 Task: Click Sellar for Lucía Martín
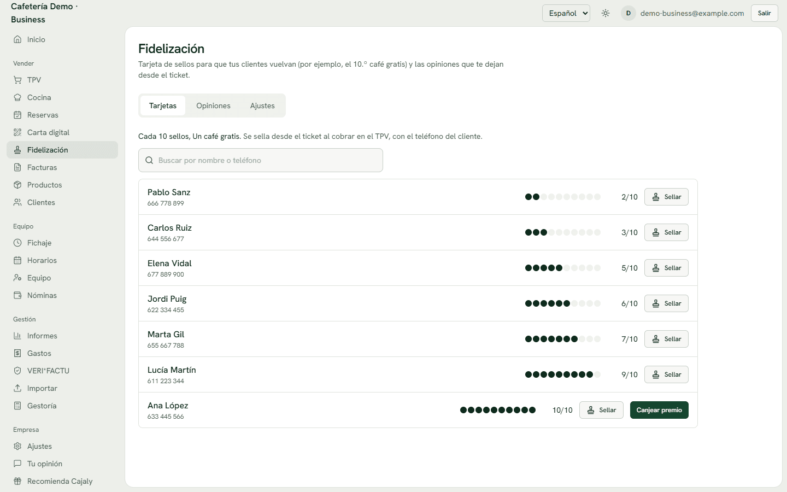click(666, 374)
